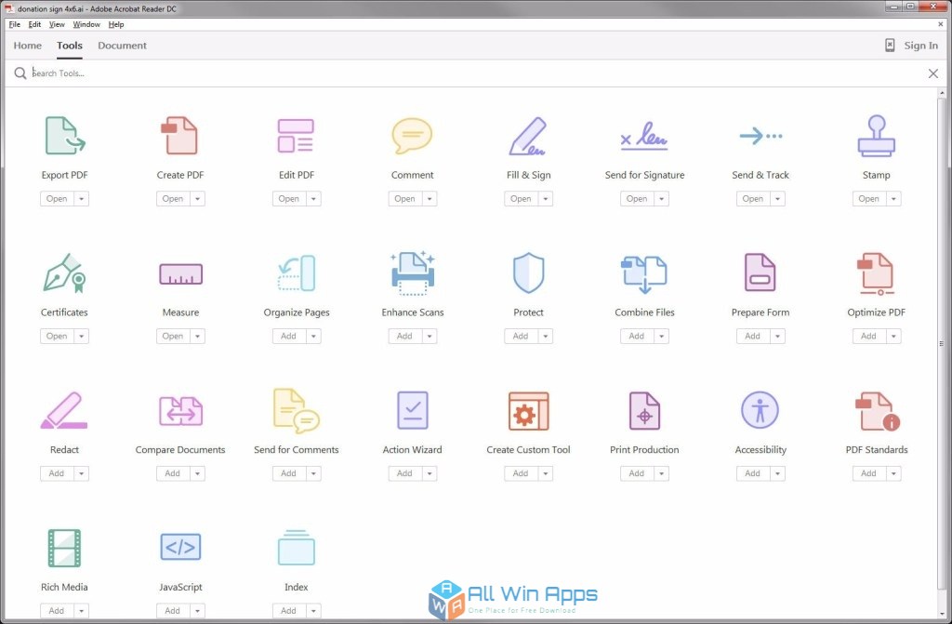
Task: Open the Send for Comments icon
Action: pos(297,411)
